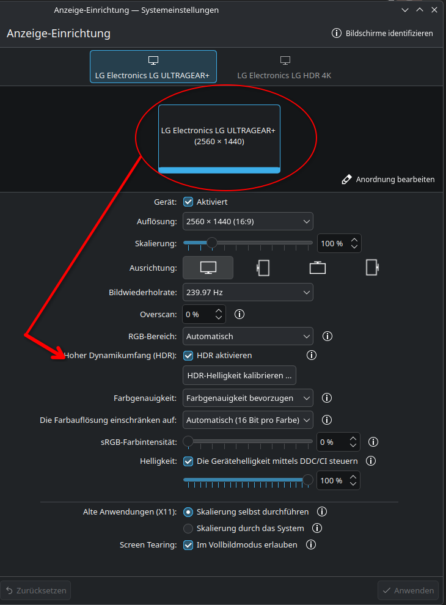Click Bildschirme identifizieren button
The image size is (446, 605).
click(382, 33)
